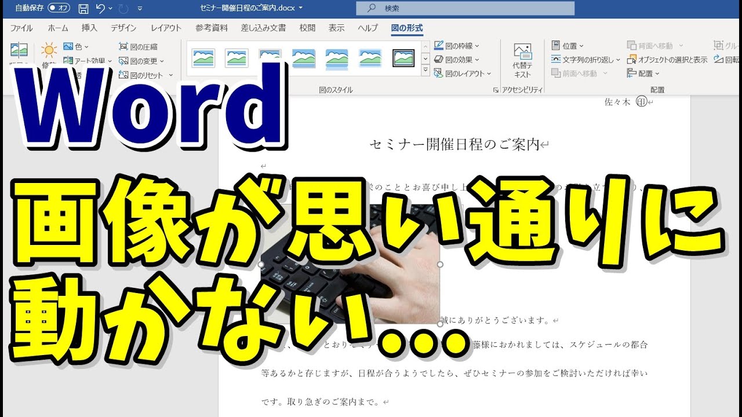The image size is (742, 417).
Task: Open 図のリセット reset picture dropdown
Action: pyautogui.click(x=146, y=75)
